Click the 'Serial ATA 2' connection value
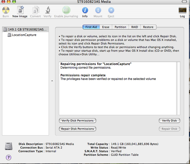 54,148
